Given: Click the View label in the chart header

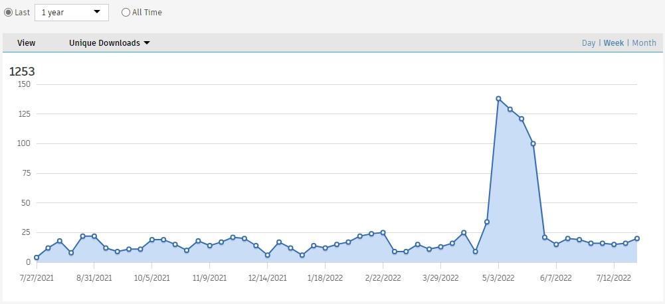Looking at the screenshot, I should click(x=27, y=43).
